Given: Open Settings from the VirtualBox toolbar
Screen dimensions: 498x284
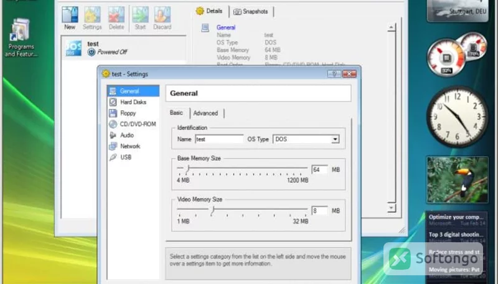Looking at the screenshot, I should pyautogui.click(x=92, y=18).
